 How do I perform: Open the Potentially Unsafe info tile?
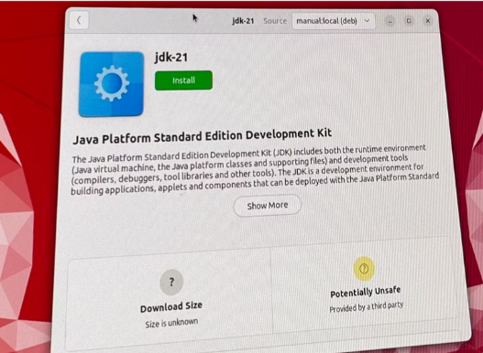(x=365, y=284)
